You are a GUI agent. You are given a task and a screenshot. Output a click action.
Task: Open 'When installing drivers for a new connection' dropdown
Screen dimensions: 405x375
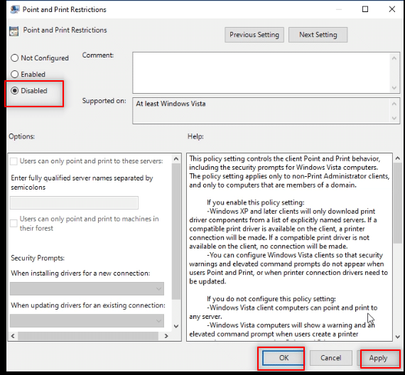87,288
